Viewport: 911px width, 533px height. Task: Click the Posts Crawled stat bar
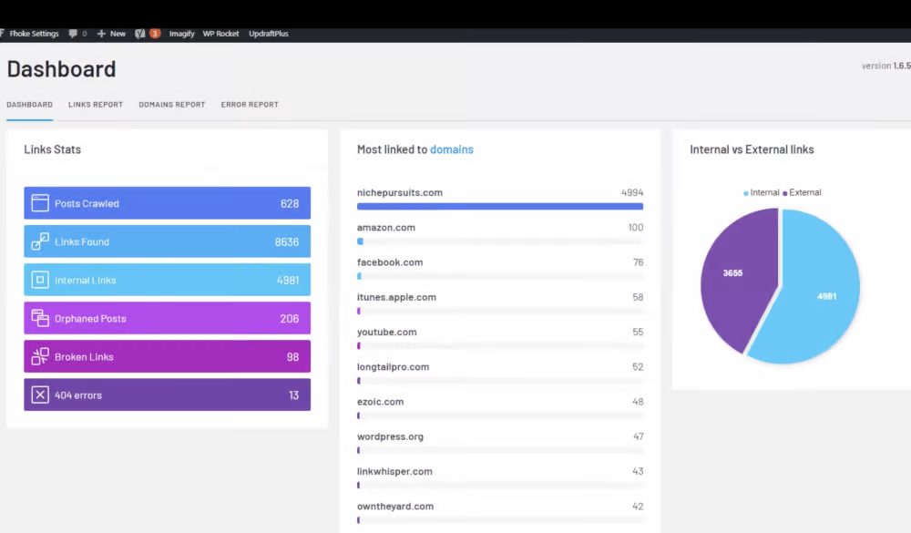click(x=168, y=203)
